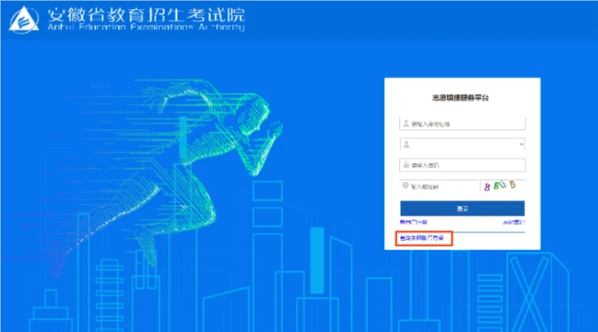Open the forgot password link on the right
The height and width of the screenshot is (332, 598).
click(514, 222)
